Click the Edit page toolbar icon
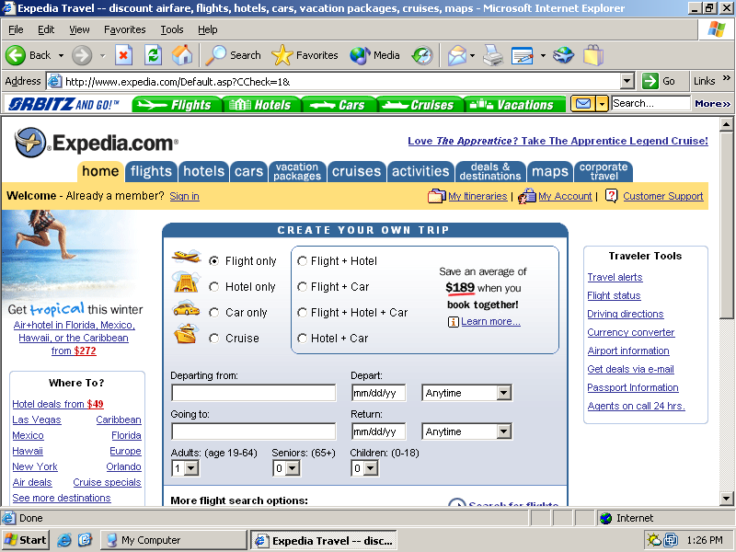The width and height of the screenshot is (736, 552). 523,55
